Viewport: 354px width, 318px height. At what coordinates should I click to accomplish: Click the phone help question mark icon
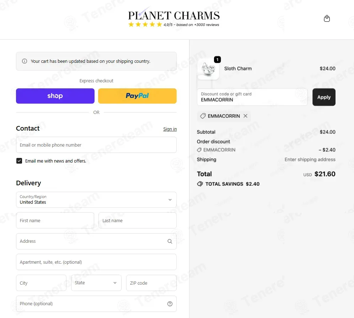pyautogui.click(x=170, y=304)
